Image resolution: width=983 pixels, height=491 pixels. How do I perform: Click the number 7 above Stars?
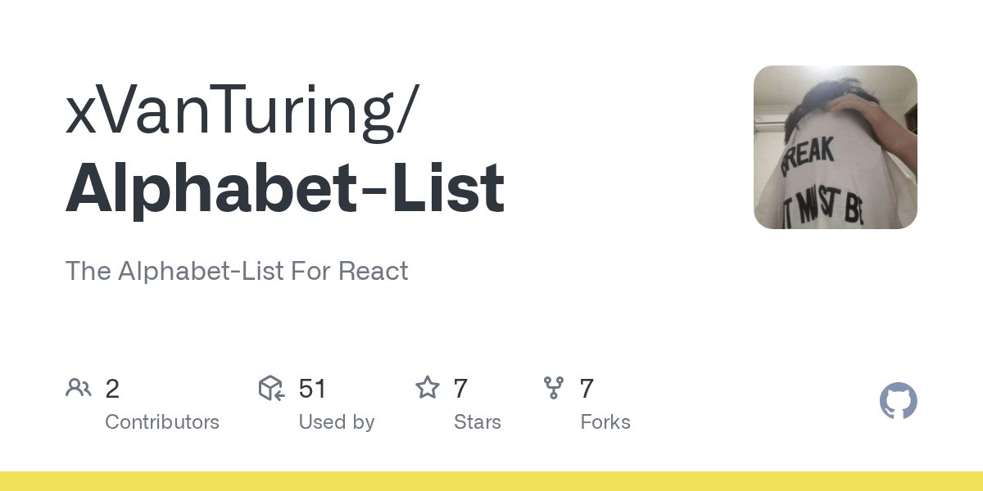460,388
